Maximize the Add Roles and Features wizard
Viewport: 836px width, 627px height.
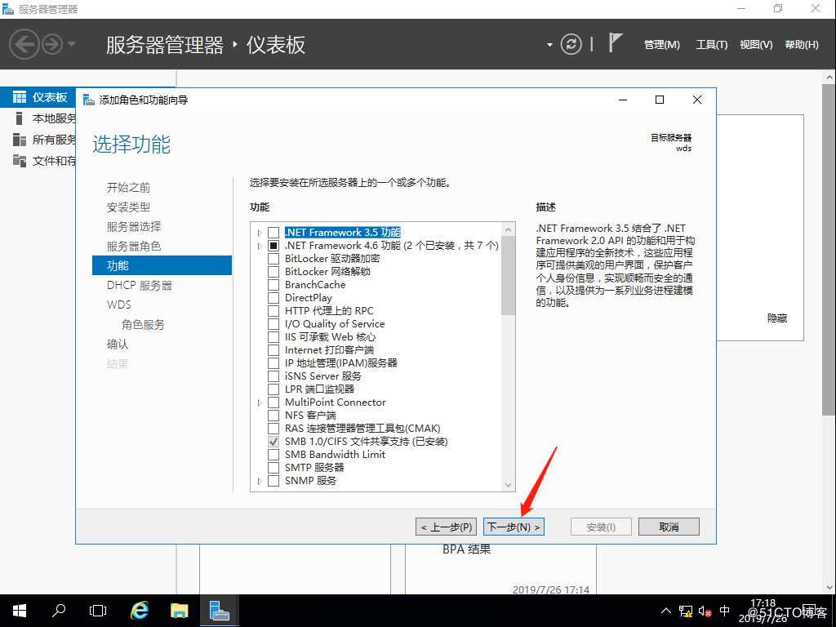click(x=660, y=100)
